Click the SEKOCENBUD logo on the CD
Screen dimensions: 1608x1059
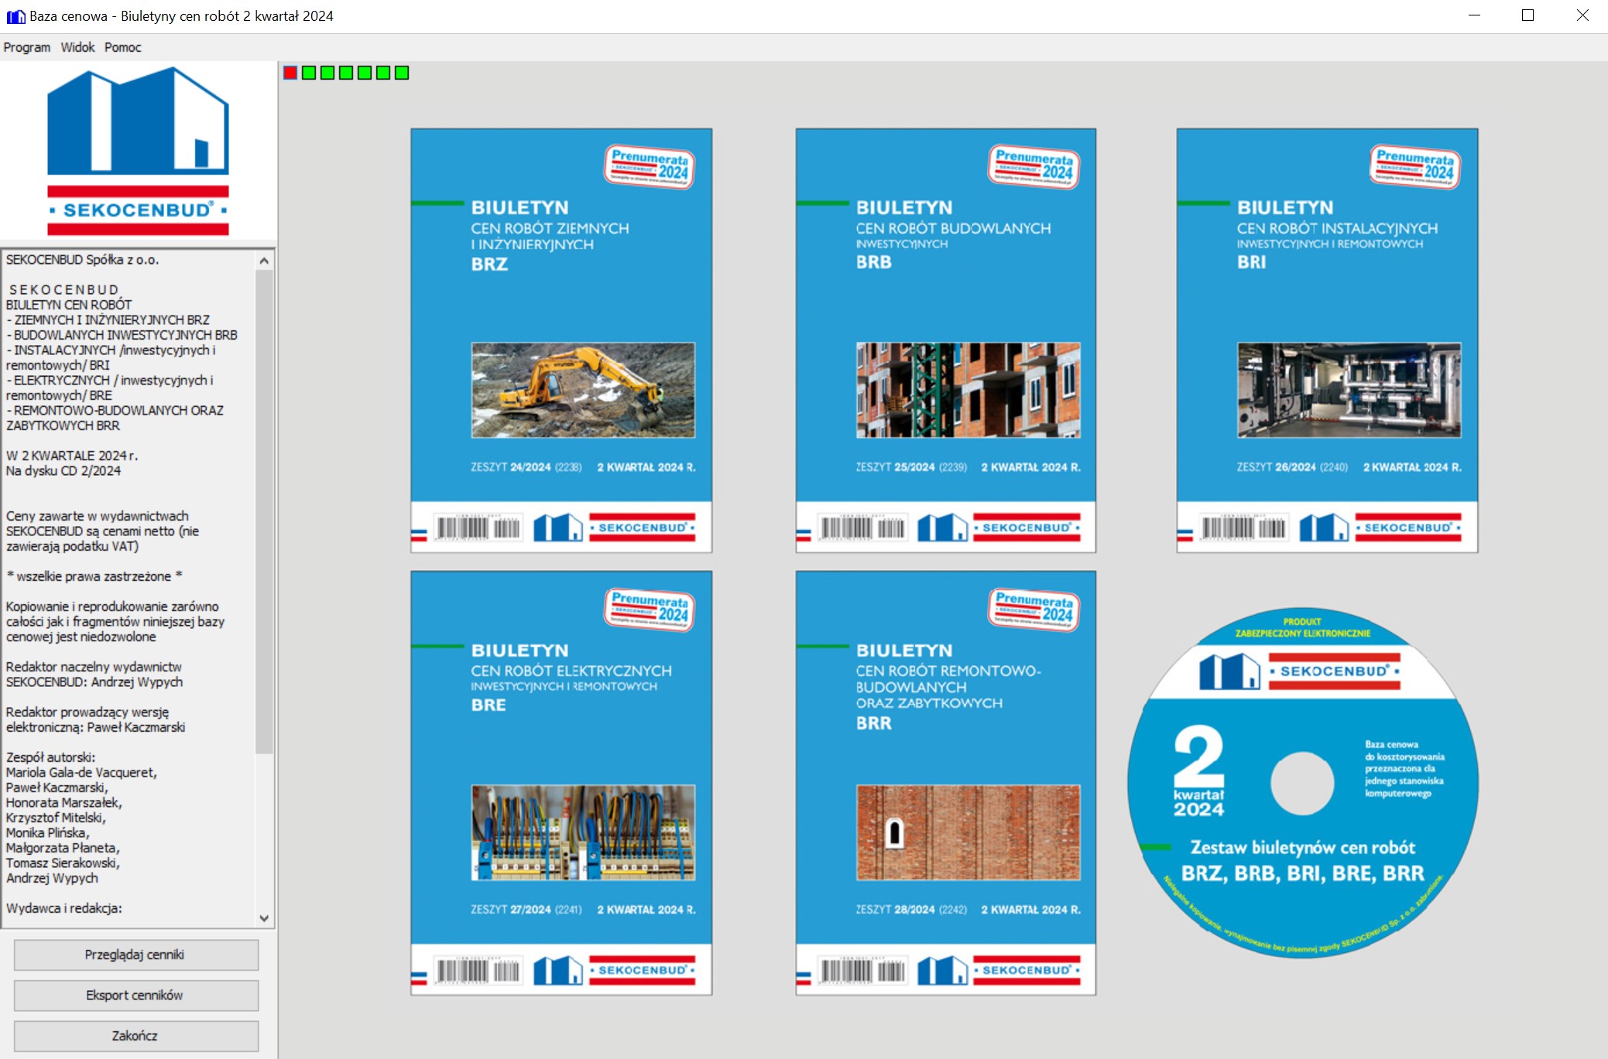[1300, 671]
